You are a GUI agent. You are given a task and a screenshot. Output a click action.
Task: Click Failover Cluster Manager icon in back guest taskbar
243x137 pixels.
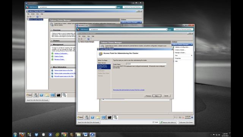(x=64, y=95)
